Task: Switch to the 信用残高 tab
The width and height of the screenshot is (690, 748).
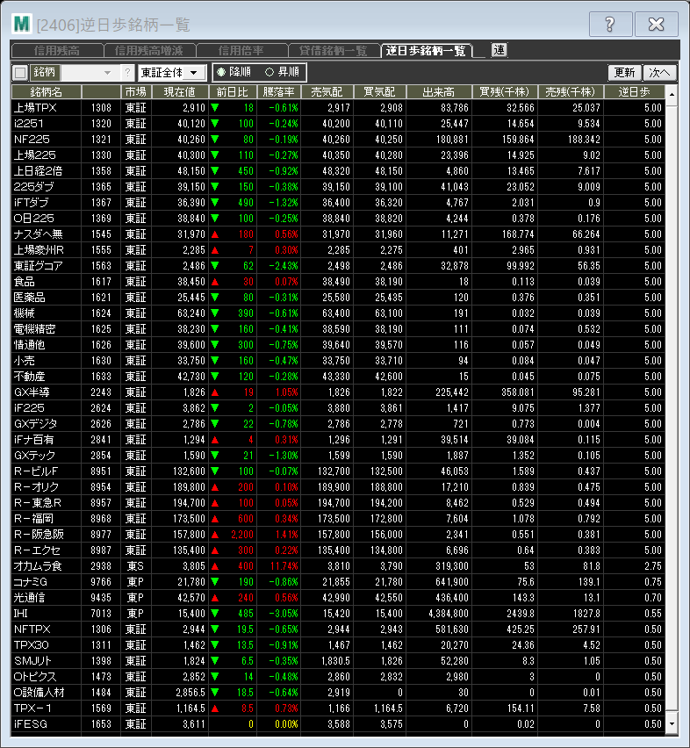Action: (57, 51)
